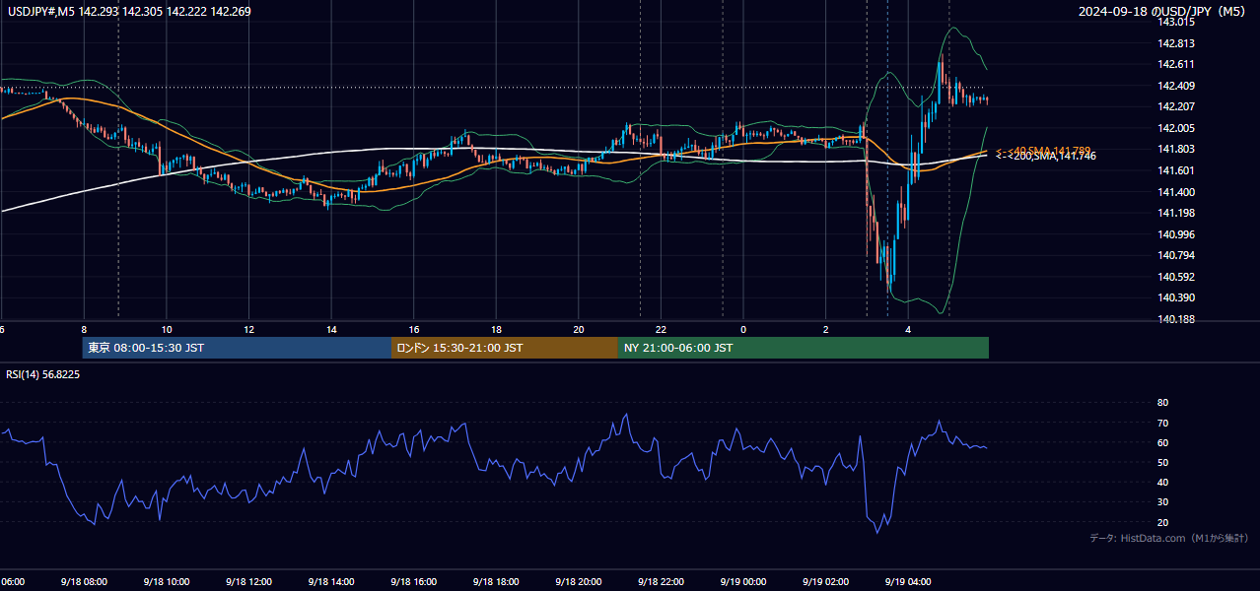Click hour tick 18 under the price chart
Image resolution: width=1260 pixels, height=591 pixels.
[496, 329]
